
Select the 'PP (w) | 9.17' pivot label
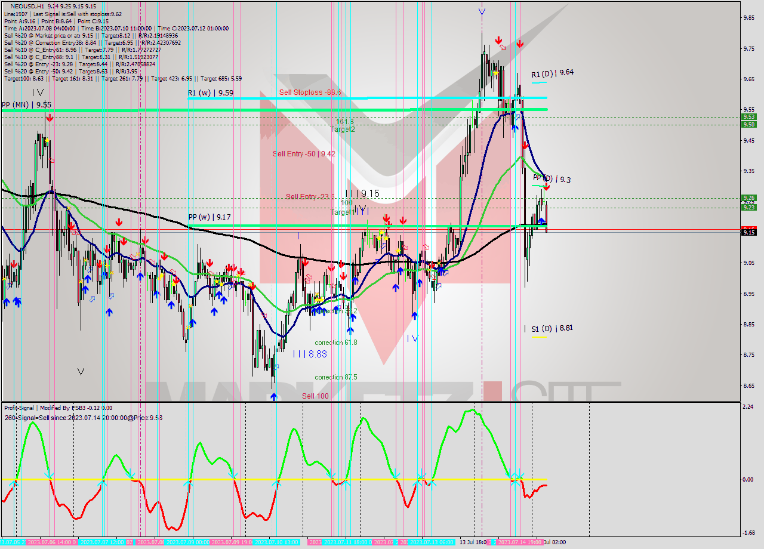[x=210, y=217]
